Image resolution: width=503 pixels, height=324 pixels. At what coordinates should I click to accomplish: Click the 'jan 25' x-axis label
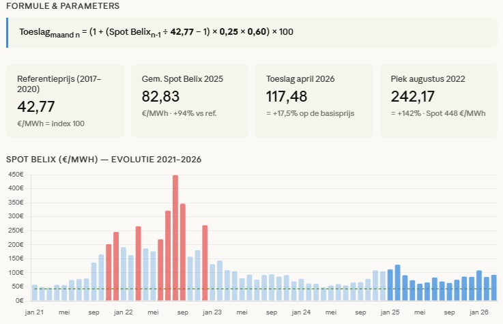[x=390, y=312]
